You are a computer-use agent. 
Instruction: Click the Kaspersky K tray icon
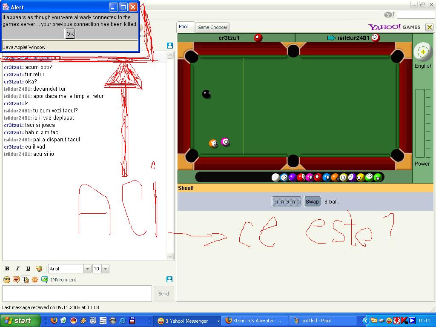404,321
